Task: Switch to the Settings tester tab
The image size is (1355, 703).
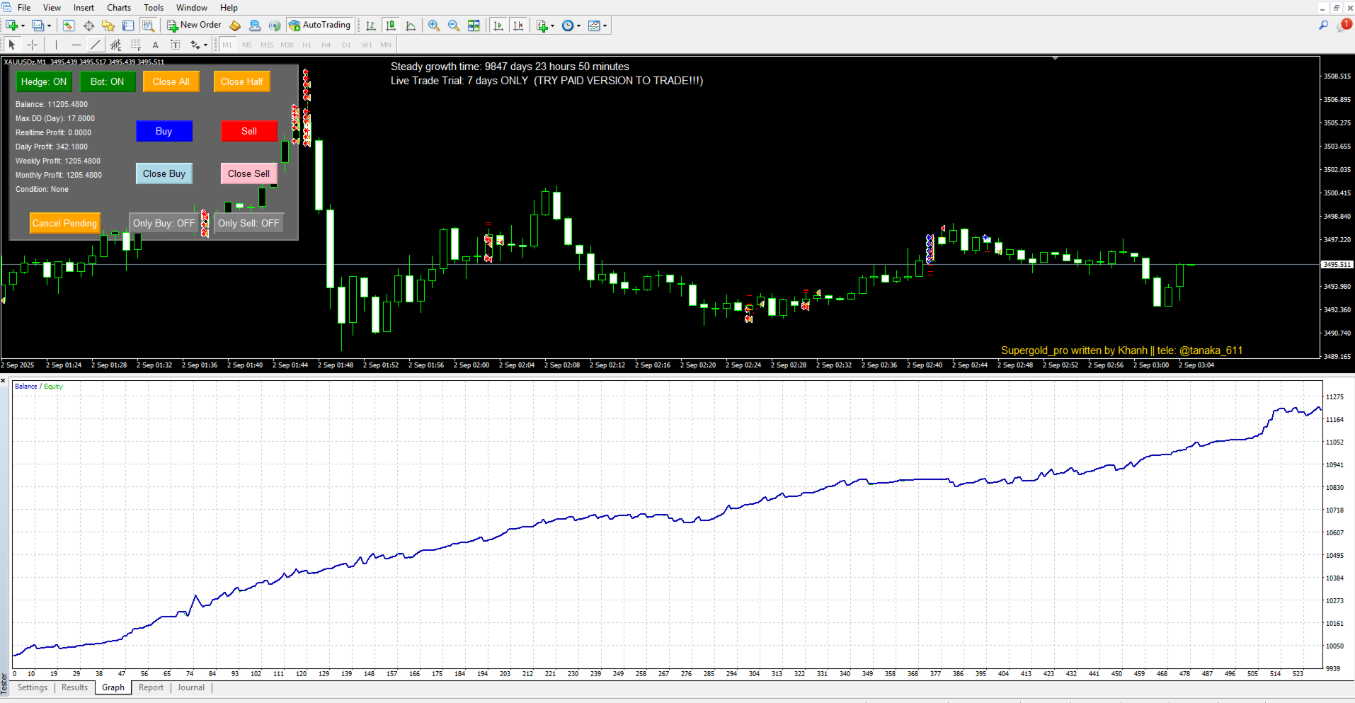Action: (33, 687)
